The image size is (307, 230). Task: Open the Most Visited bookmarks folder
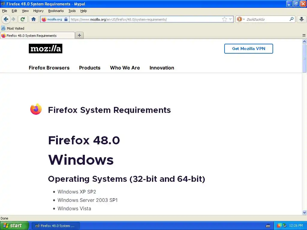click(13, 28)
